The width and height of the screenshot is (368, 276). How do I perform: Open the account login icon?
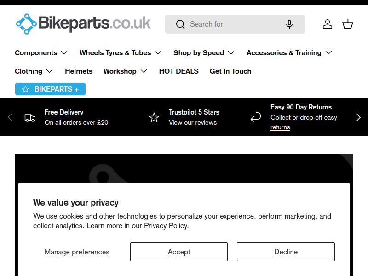click(328, 24)
